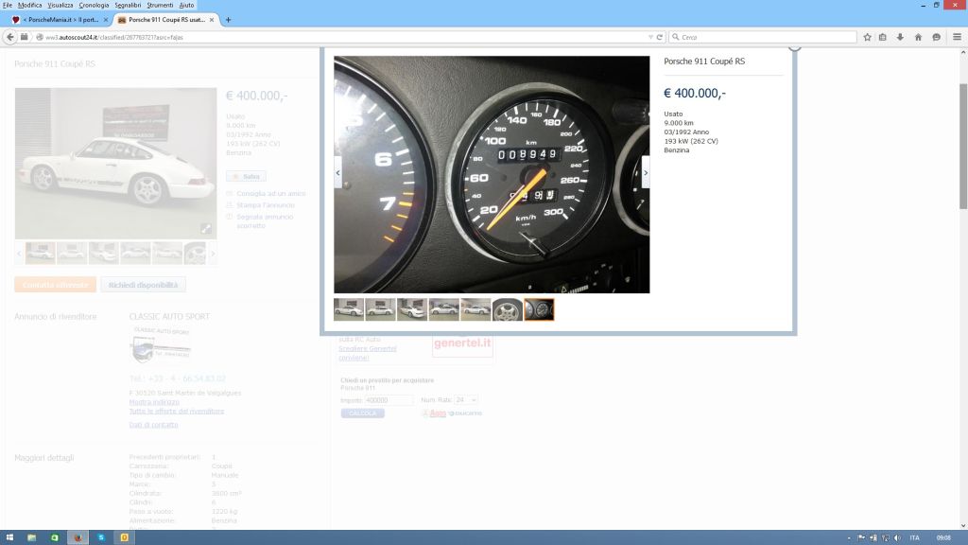Select first white Porsche thumbnail in lightbox
Image resolution: width=968 pixels, height=545 pixels.
pos(349,309)
